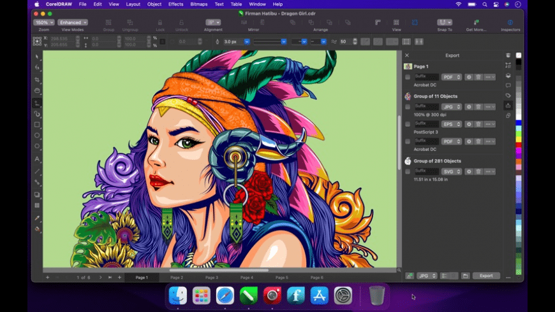Pick the blue color swatch in palette
555x312 pixels.
tap(519, 123)
